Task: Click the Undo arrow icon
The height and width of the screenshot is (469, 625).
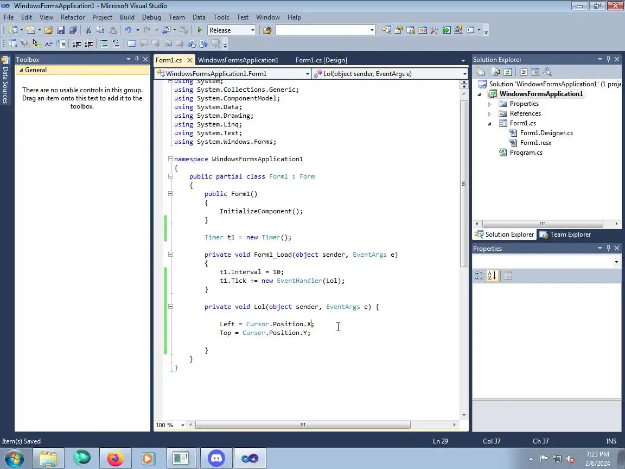Action: (128, 30)
